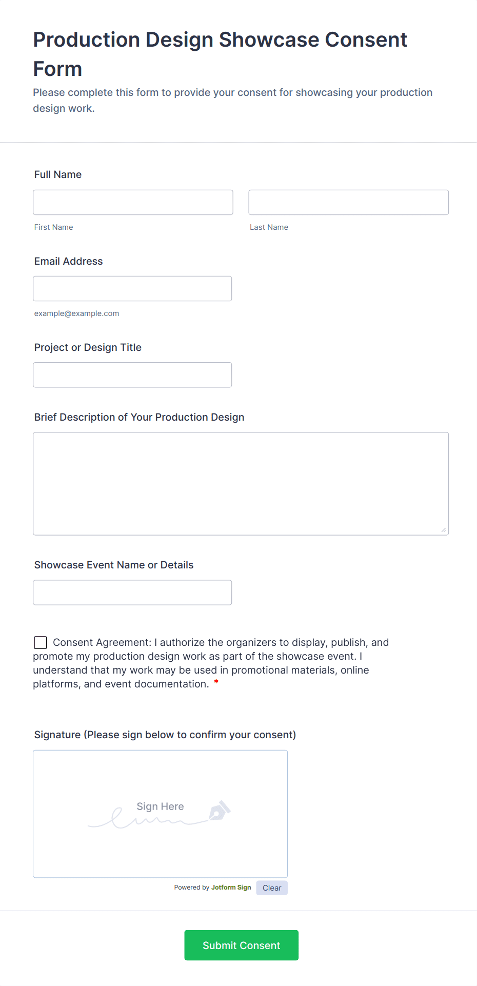
Task: Click the Signature field label
Action: click(x=165, y=735)
